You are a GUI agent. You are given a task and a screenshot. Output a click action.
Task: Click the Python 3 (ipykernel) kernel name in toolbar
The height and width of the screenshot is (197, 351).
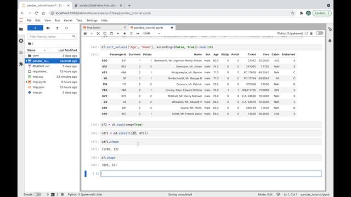point(290,33)
